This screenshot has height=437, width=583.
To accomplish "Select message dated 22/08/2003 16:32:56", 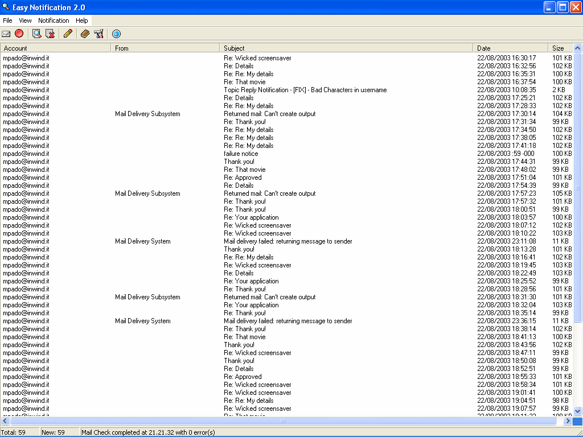I will point(287,66).
